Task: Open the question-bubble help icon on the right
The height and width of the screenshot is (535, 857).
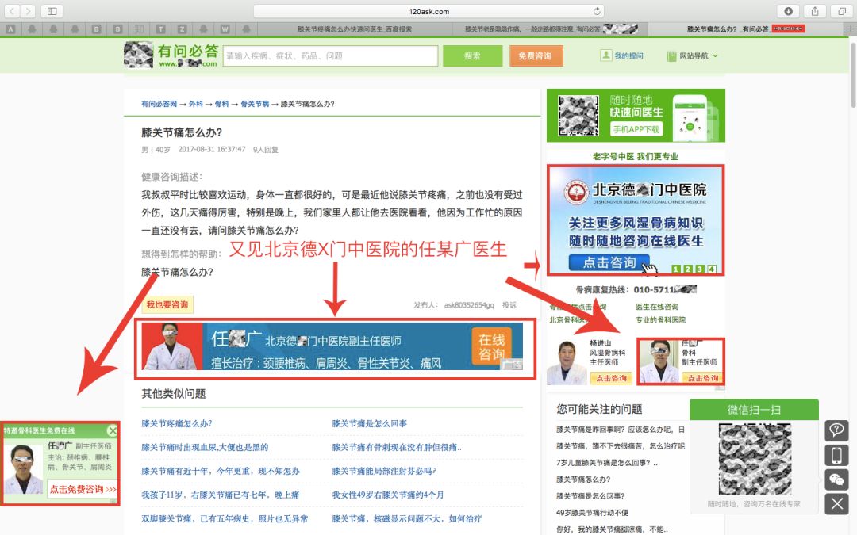Action: [836, 430]
